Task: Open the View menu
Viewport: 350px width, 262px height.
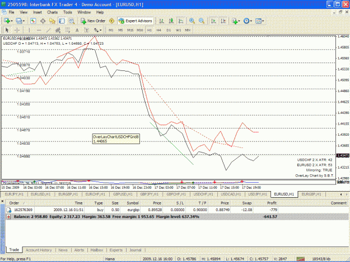Action: [x=24, y=12]
